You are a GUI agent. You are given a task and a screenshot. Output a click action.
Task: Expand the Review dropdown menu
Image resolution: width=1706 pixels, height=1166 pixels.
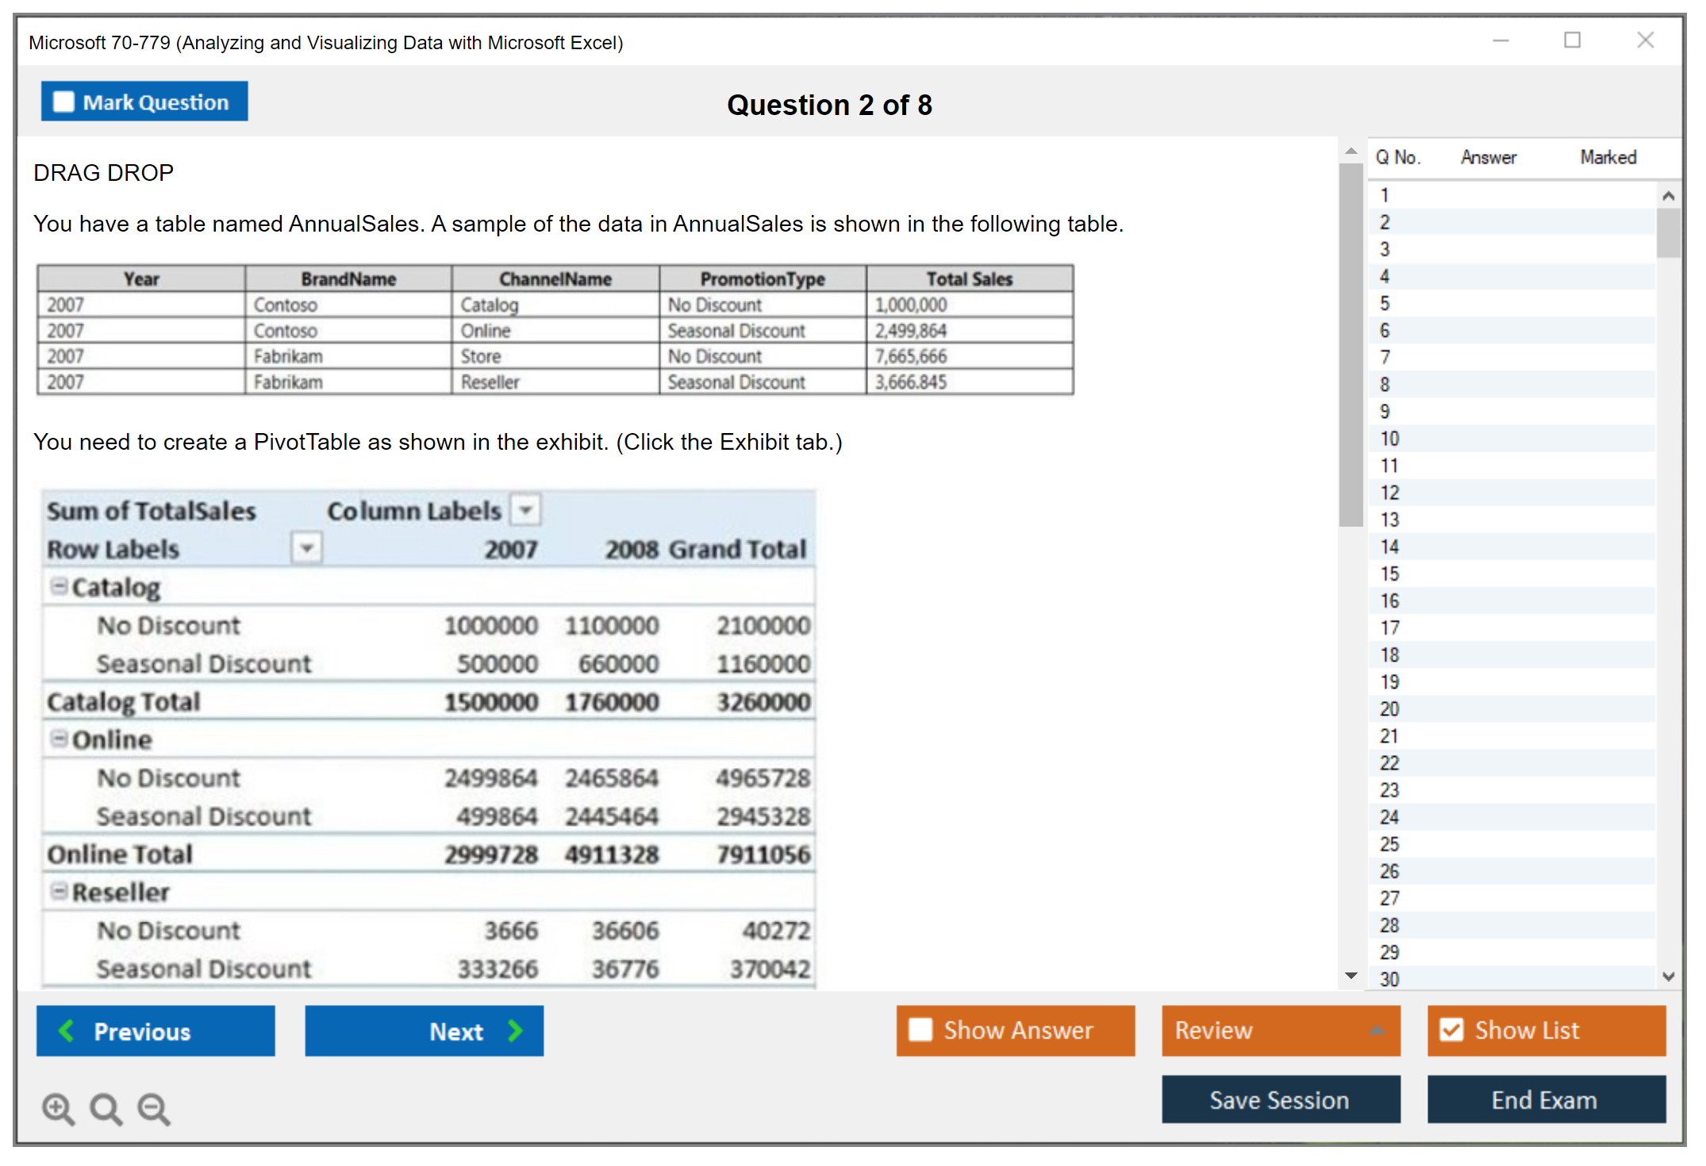[x=1377, y=1030]
